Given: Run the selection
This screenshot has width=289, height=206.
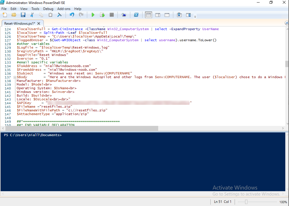Looking at the screenshot, I should pos(102,15).
